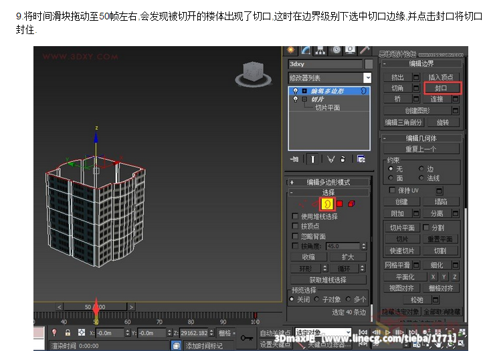Image resolution: width=483 pixels, height=351 pixels.
Task: Open the Create command panel tab
Action: tap(290, 50)
